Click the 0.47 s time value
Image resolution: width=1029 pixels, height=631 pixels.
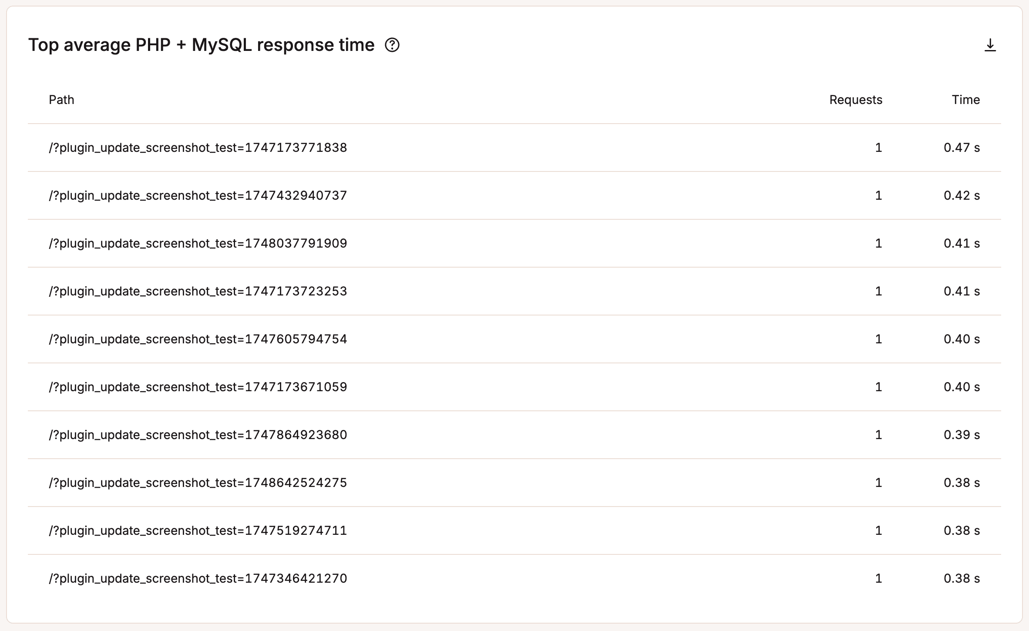point(962,148)
